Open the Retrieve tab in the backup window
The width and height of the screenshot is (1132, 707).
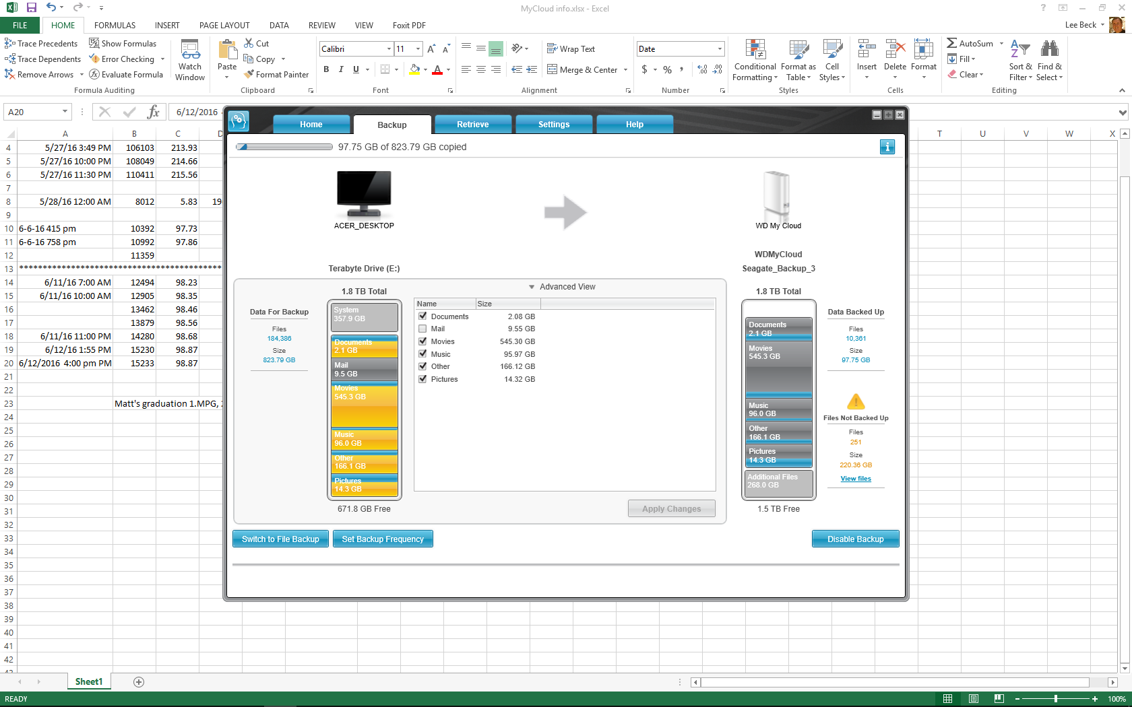point(473,125)
